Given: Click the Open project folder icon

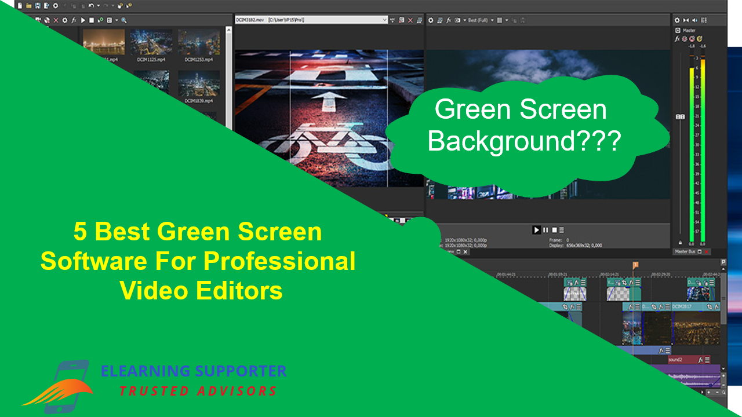Looking at the screenshot, I should (x=28, y=5).
